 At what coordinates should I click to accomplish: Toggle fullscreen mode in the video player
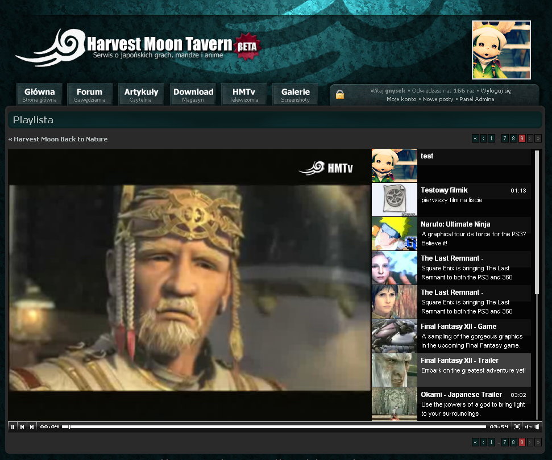pyautogui.click(x=517, y=426)
